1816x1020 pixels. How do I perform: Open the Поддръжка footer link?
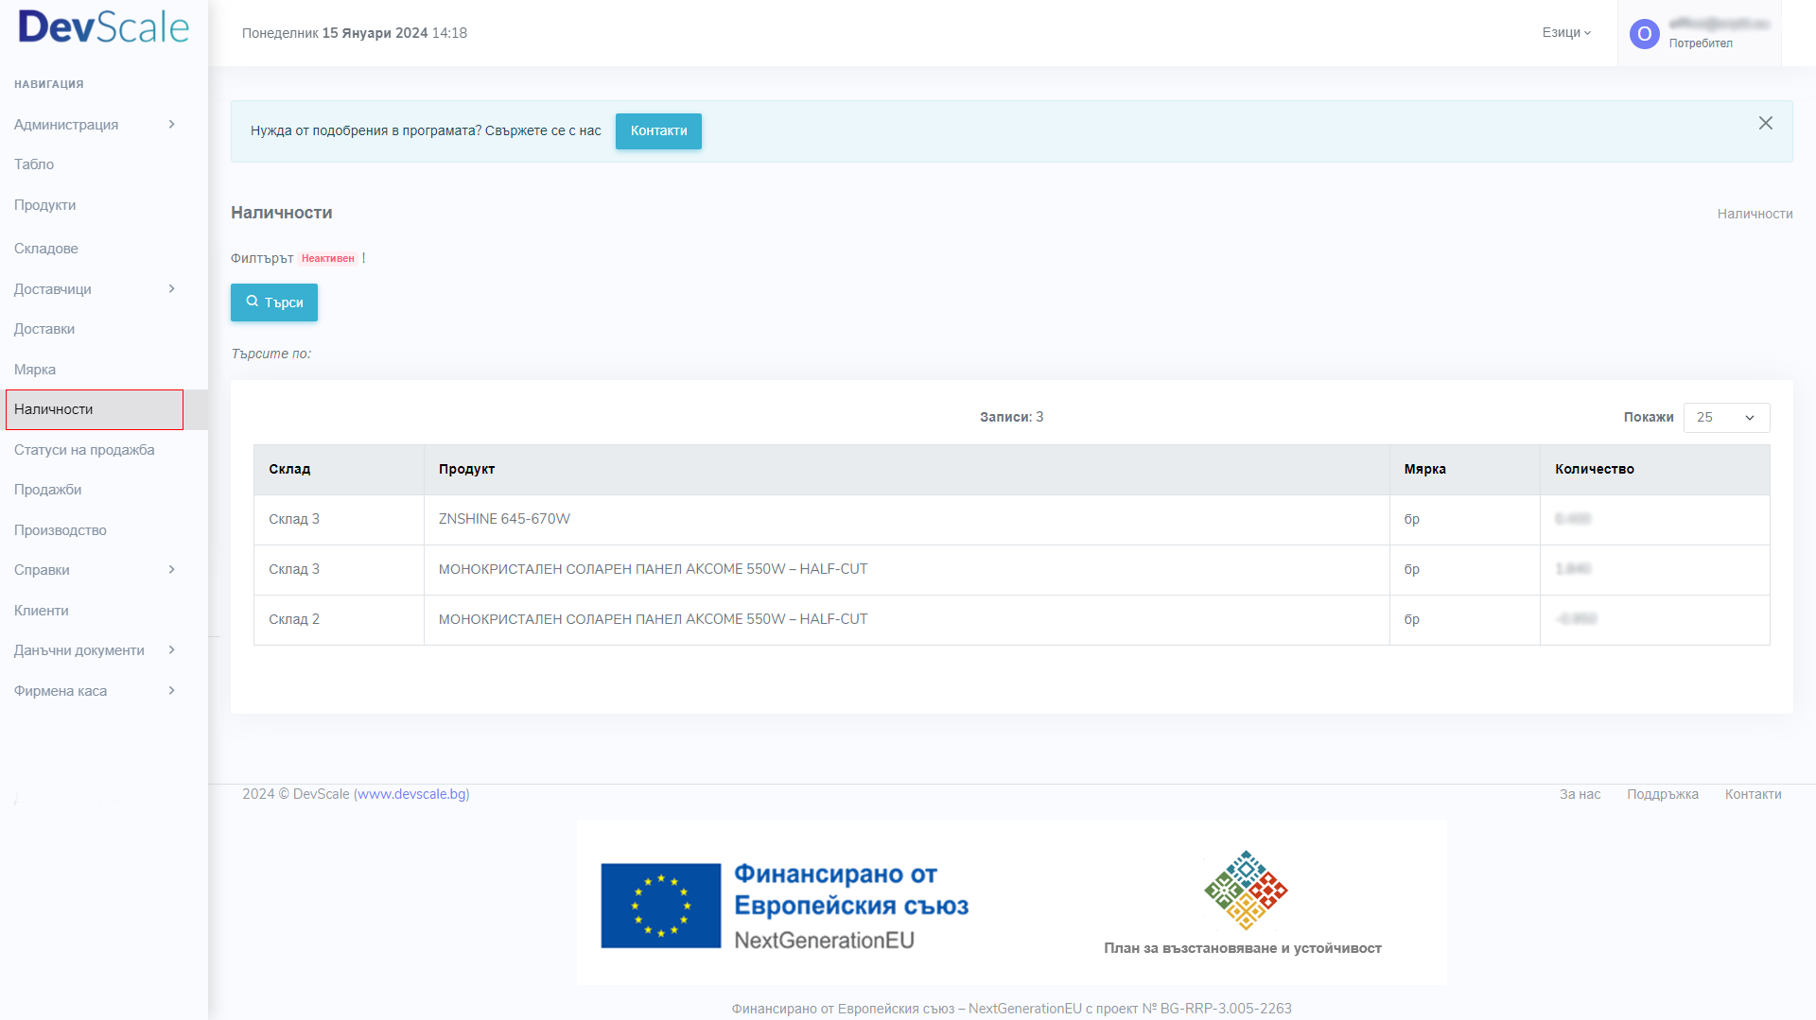click(x=1663, y=794)
